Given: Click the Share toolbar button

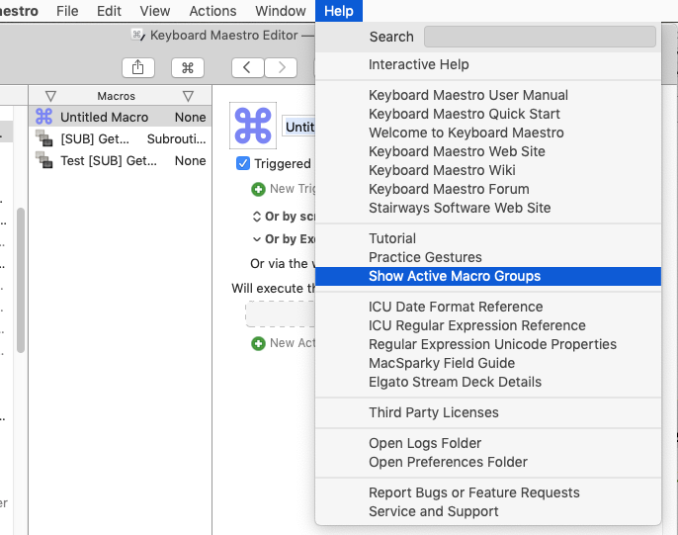Looking at the screenshot, I should (x=138, y=68).
